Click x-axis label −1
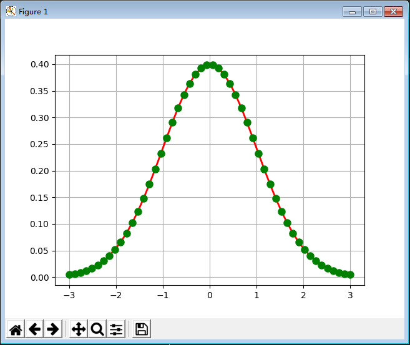The height and width of the screenshot is (345, 410). click(x=163, y=295)
